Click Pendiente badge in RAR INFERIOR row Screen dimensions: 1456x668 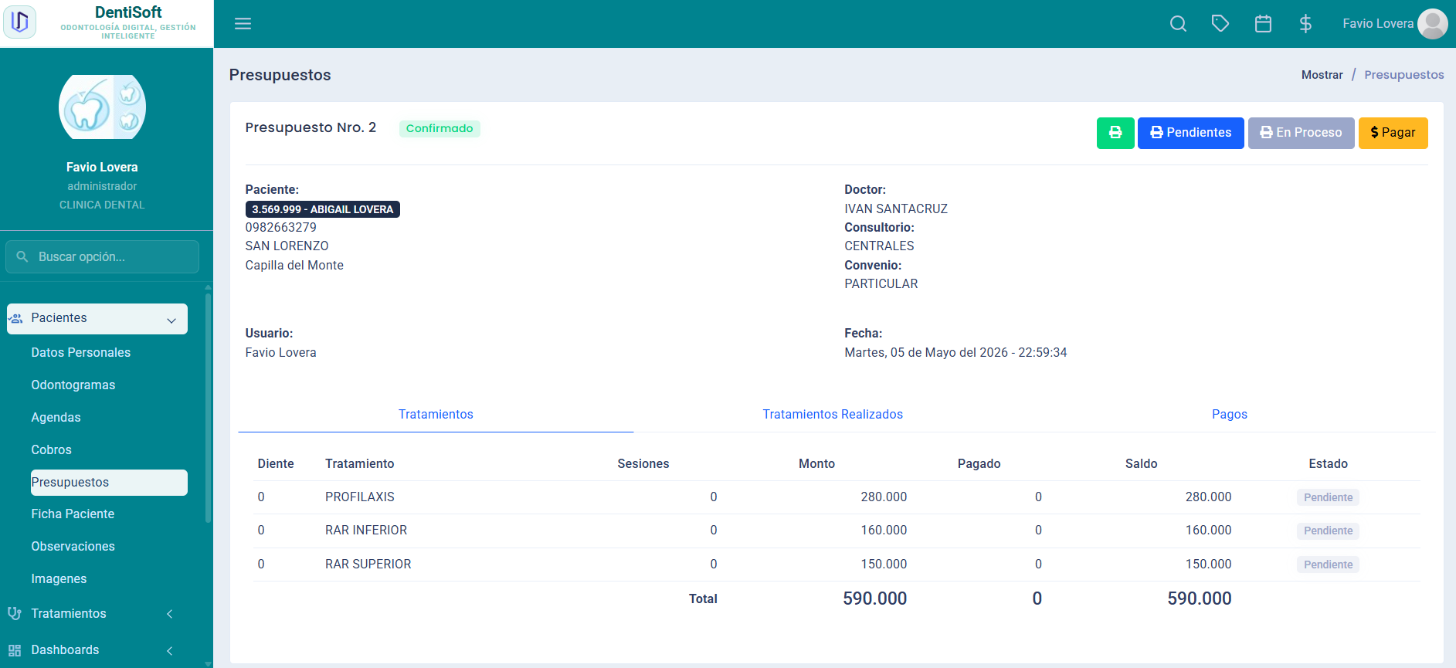(1328, 531)
